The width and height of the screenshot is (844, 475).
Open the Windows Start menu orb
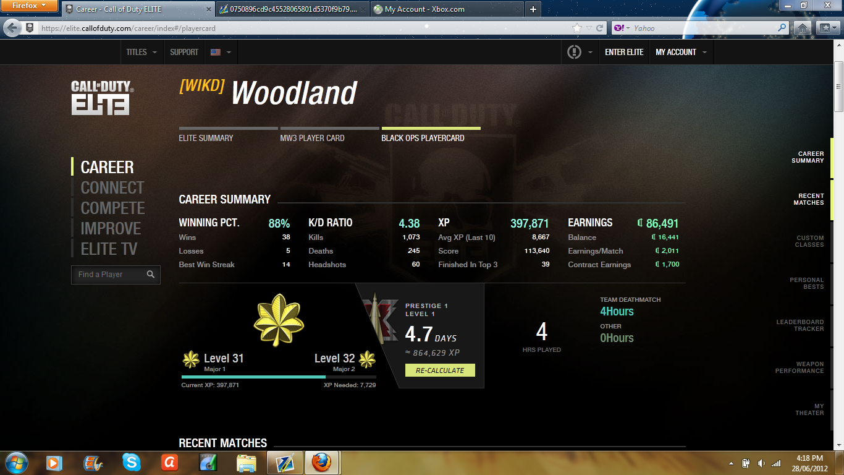[x=16, y=462]
